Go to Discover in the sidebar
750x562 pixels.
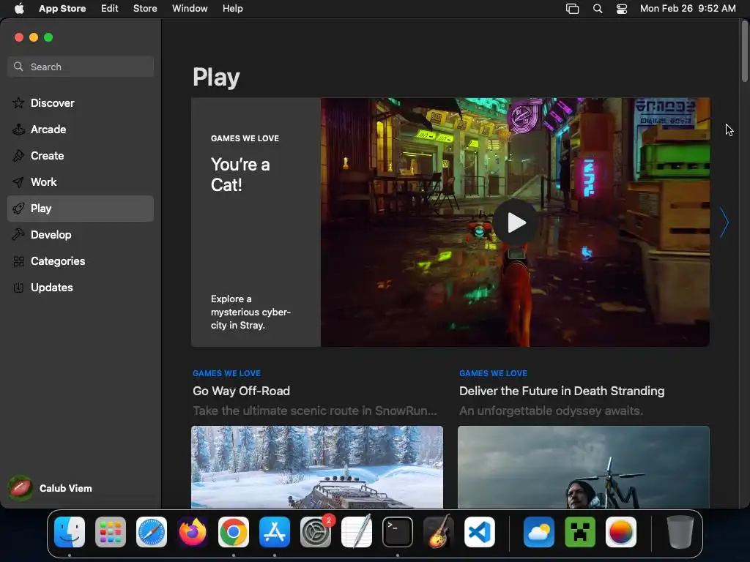(x=81, y=102)
